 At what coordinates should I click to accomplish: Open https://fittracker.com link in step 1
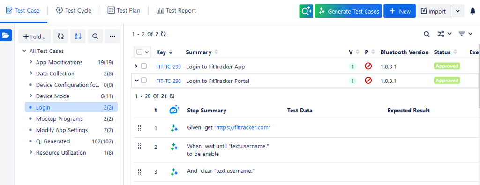tap(242, 128)
